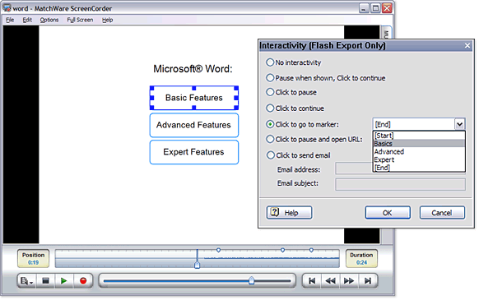Click the Email subject input field
479x300 pixels.
pos(400,184)
